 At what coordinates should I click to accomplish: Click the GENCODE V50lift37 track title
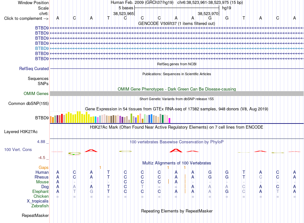click(x=177, y=24)
